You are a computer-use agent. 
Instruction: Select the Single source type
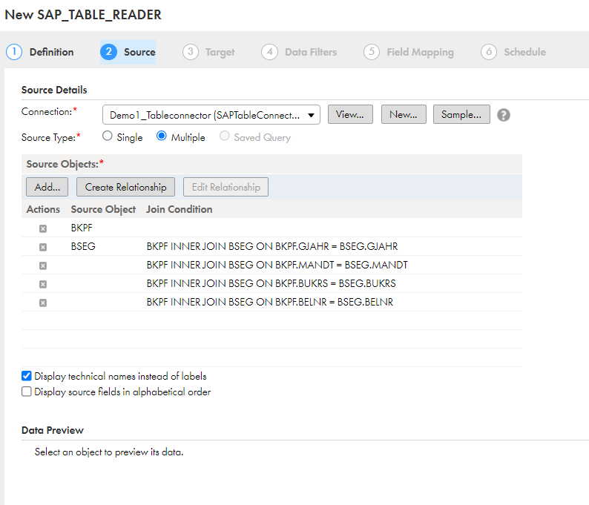pos(107,136)
